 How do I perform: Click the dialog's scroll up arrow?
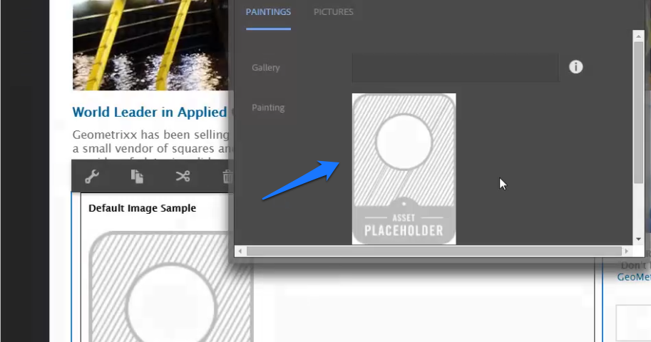click(639, 36)
